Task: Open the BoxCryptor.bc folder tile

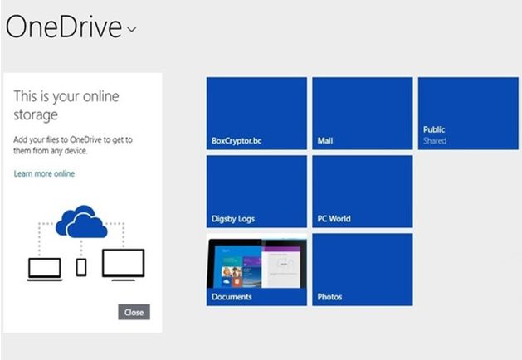Action: pos(256,113)
